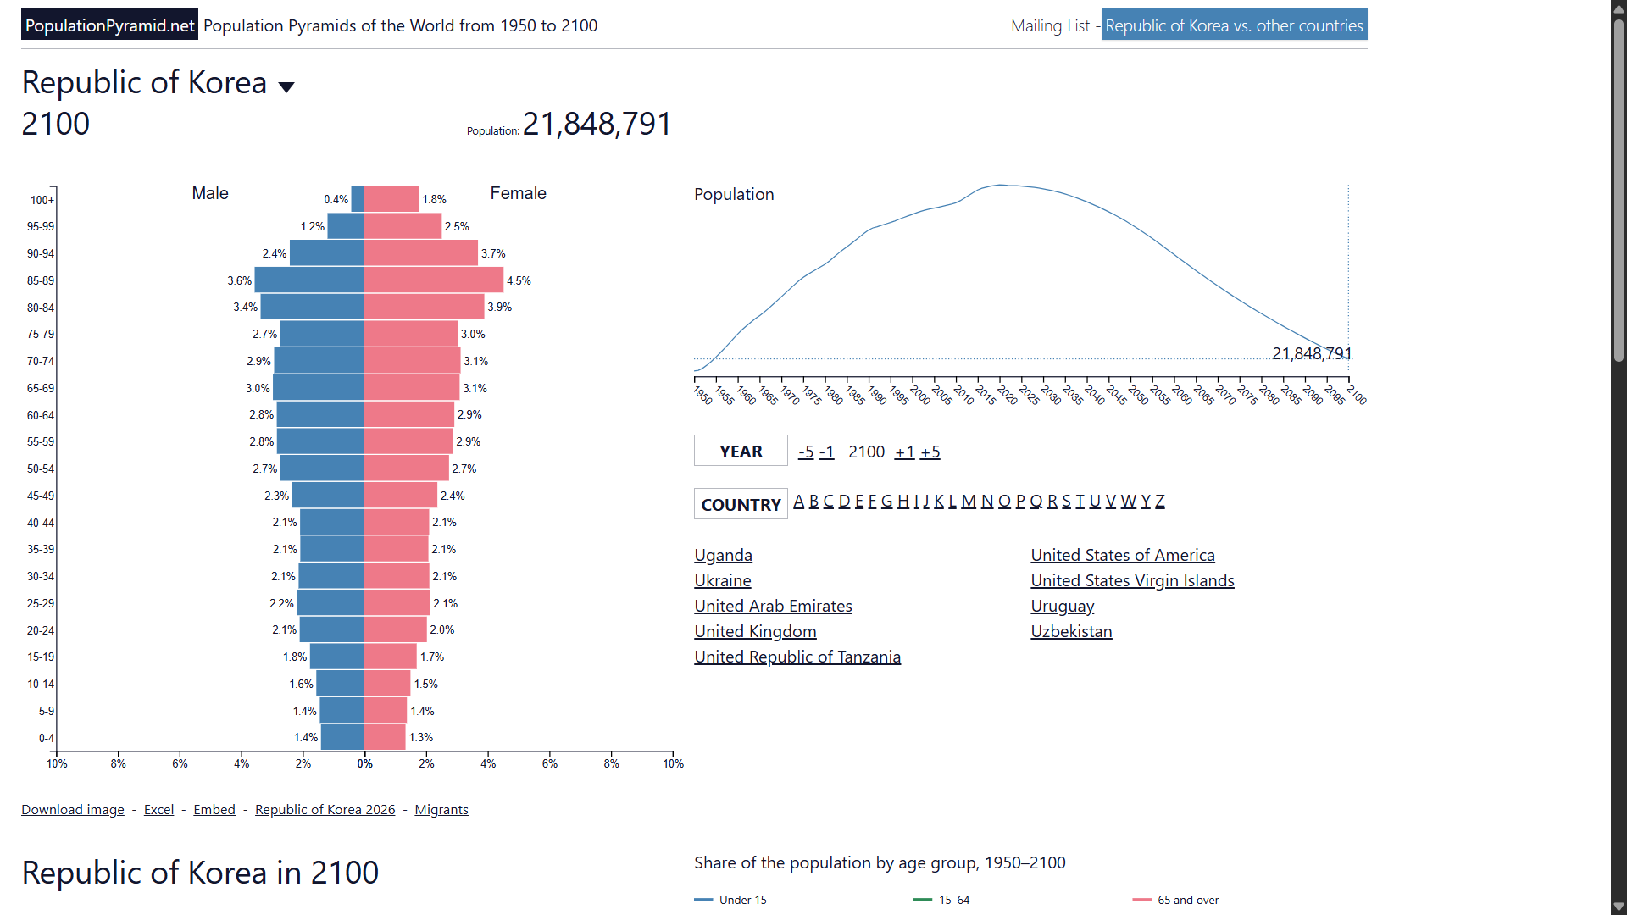Select letter U in country index
The height and width of the screenshot is (915, 1627).
click(1095, 501)
